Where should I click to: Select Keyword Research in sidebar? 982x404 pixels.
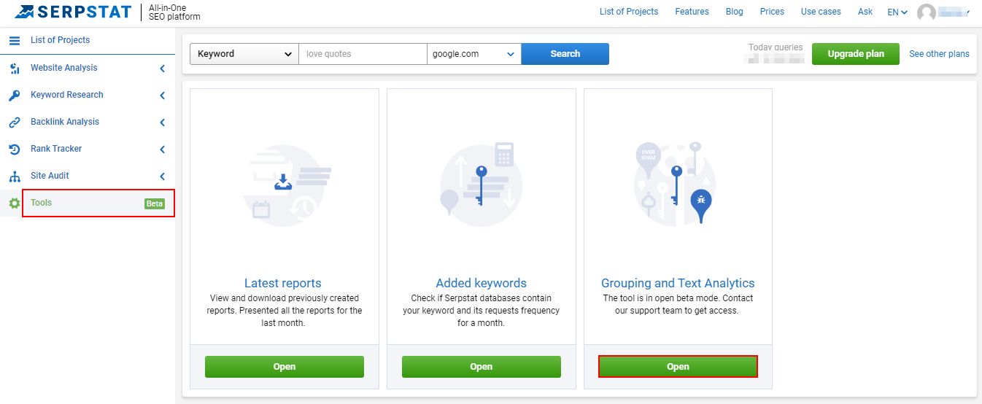(x=67, y=95)
